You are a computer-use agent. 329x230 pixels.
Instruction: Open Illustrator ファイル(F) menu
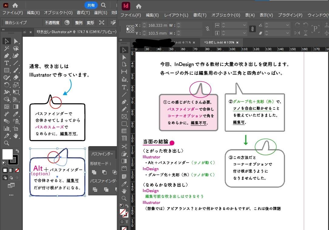pyautogui.click(x=12, y=12)
